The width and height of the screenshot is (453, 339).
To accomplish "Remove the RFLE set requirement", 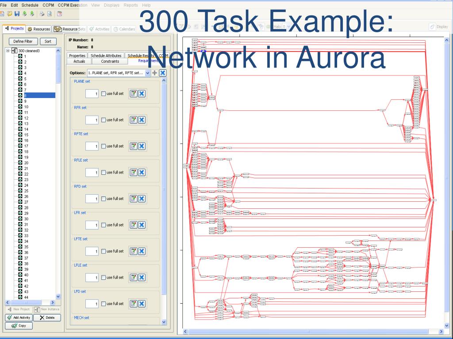I will coord(142,173).
